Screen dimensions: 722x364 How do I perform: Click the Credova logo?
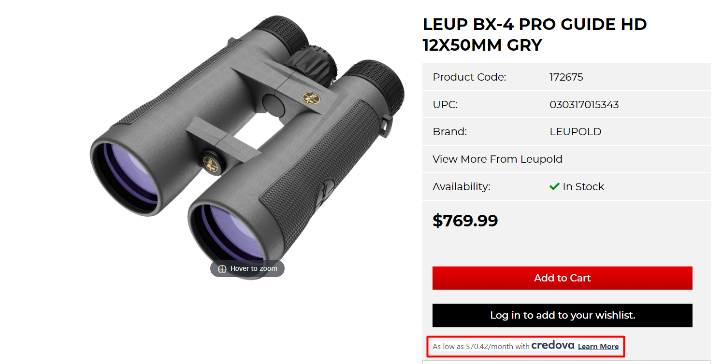click(553, 346)
